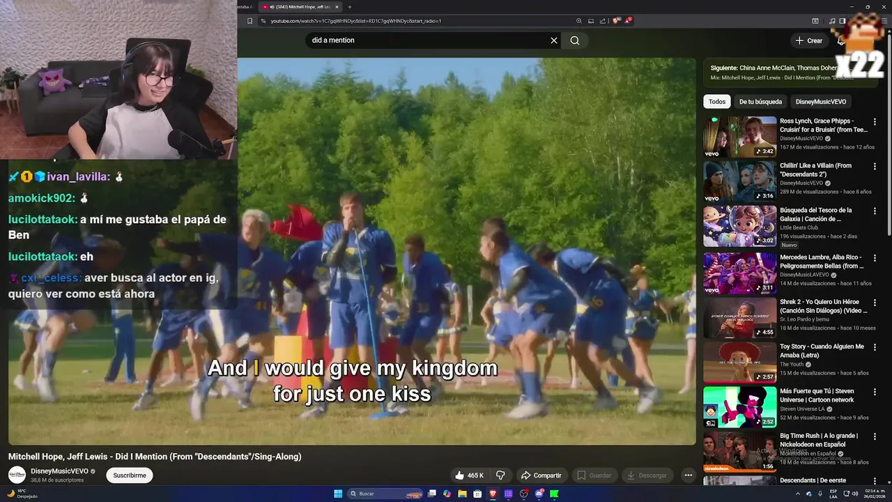Share the video with Compartir
The image size is (892, 502).
(x=541, y=476)
